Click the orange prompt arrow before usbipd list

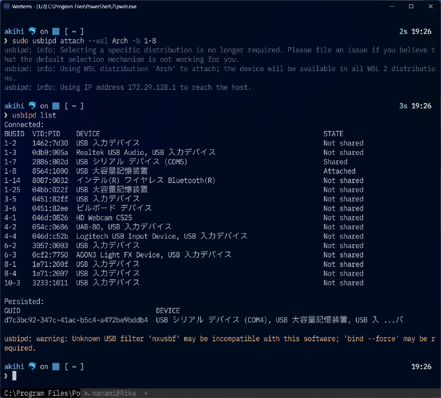(6, 115)
